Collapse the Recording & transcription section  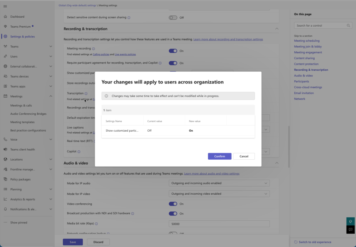tap(277, 29)
